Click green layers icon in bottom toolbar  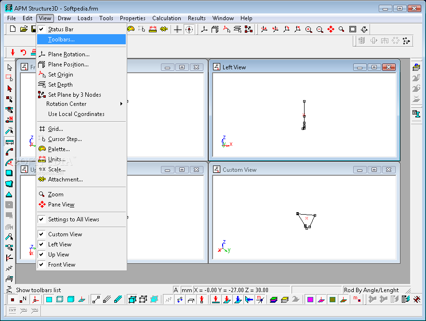274,299
